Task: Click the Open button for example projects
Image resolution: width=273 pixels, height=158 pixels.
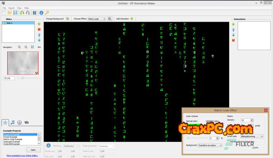Action: pos(33,150)
